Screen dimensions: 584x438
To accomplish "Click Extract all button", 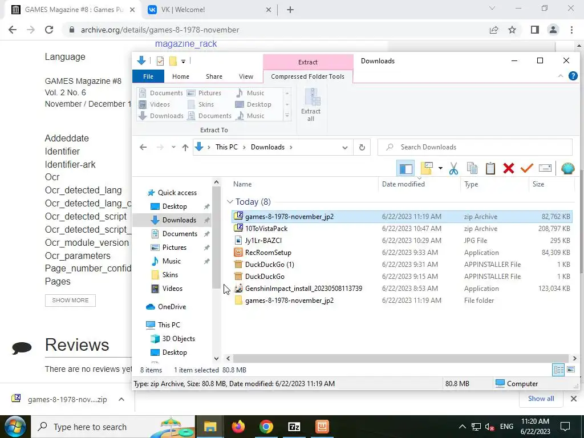I will pos(311,105).
